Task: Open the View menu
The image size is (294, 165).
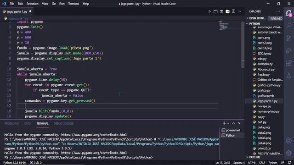Action: click(x=45, y=4)
